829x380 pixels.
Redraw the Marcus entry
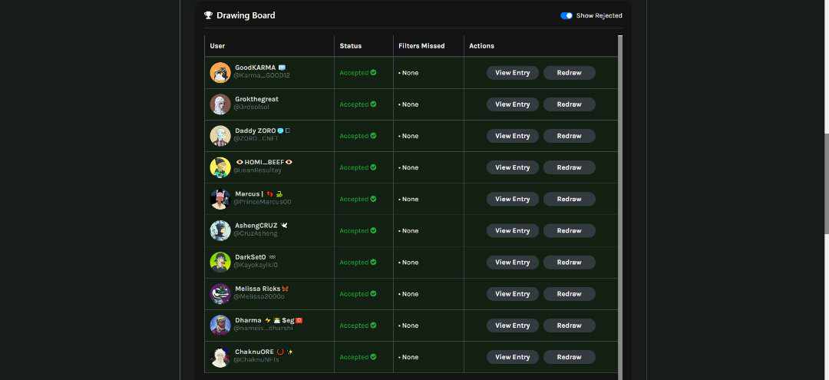569,200
